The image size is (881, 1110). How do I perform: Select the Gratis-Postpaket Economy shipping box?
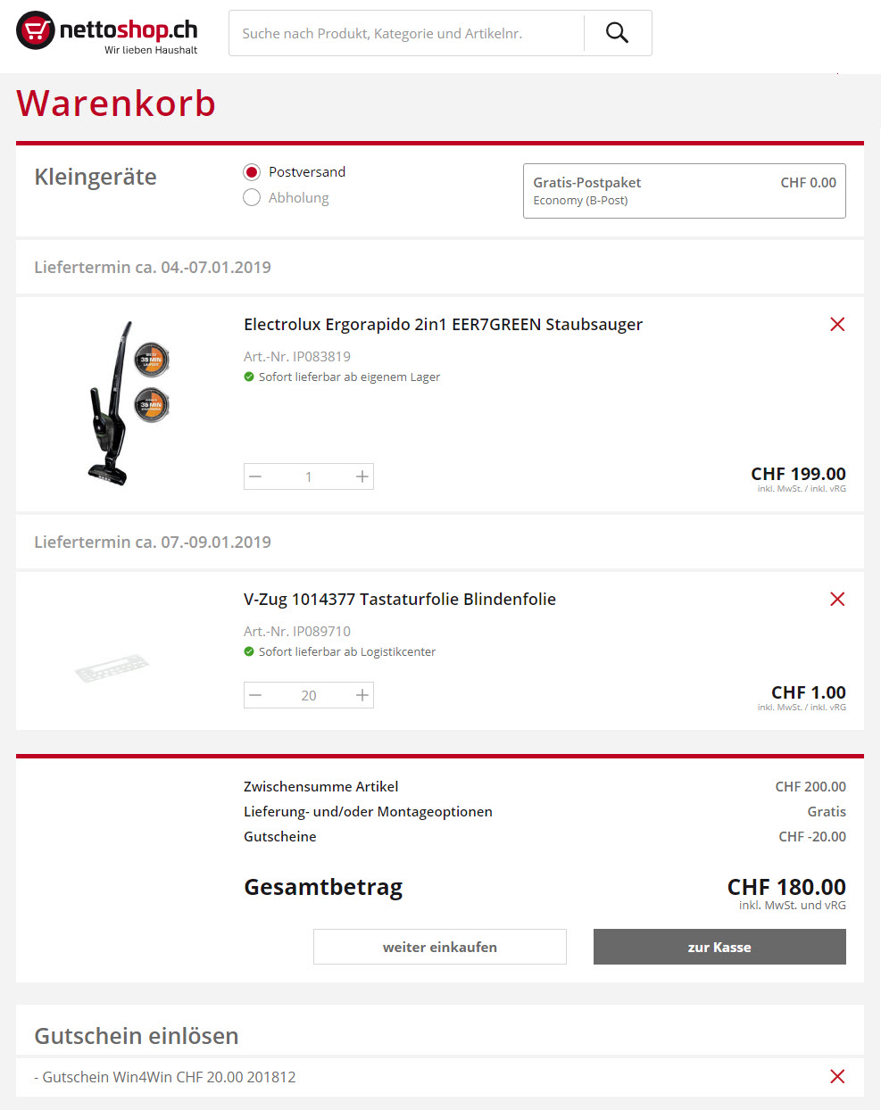684,190
